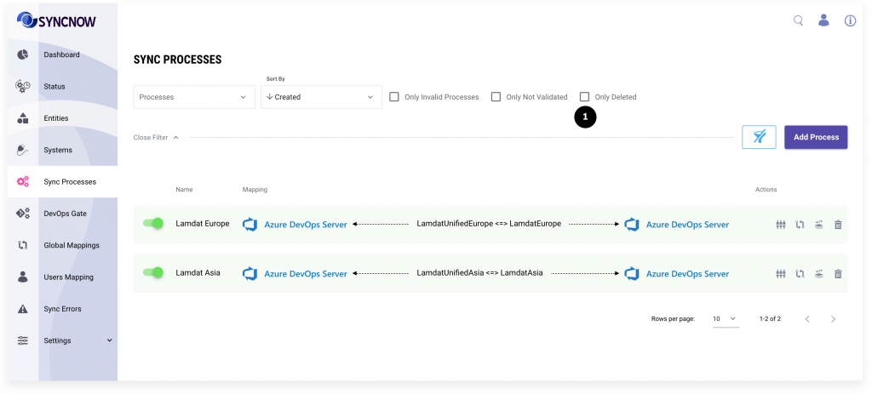872x394 pixels.
Task: Click the Users Mapping person icon
Action: coord(23,277)
